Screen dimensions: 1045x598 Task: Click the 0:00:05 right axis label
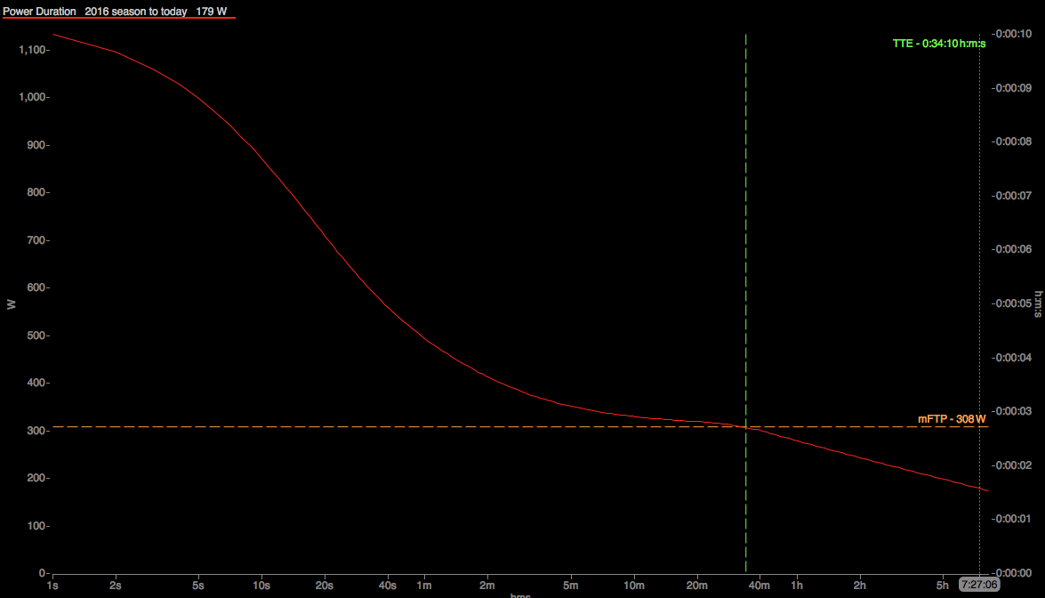click(x=1013, y=303)
